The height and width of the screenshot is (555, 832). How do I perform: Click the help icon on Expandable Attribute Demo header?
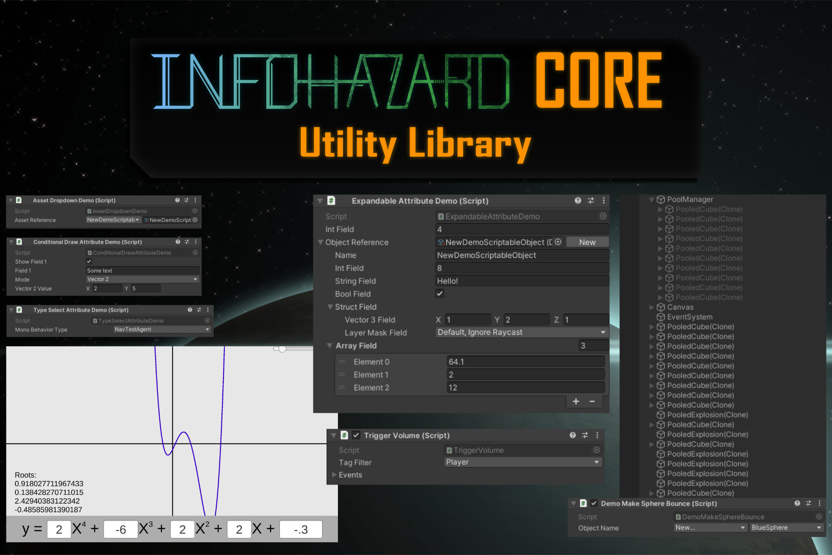pyautogui.click(x=578, y=201)
